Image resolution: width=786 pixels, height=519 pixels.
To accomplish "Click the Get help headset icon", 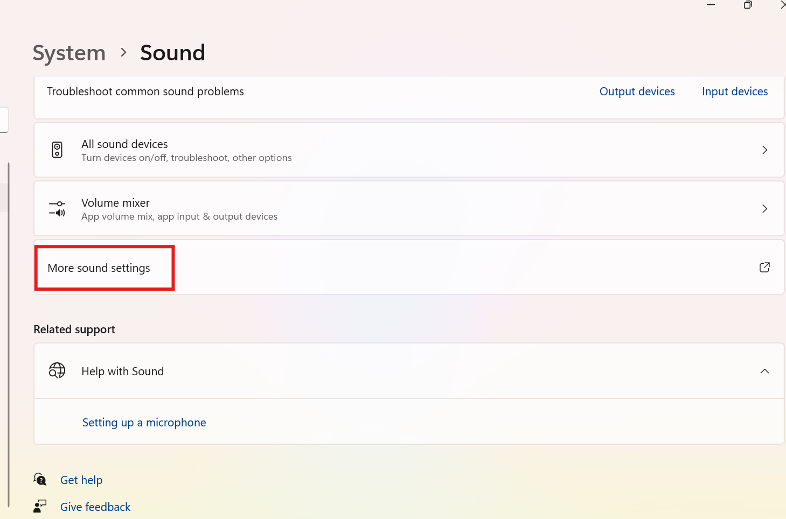I will coord(40,479).
